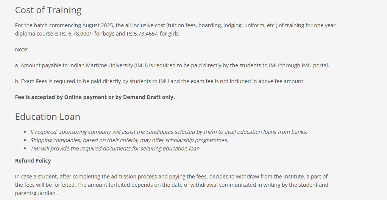This screenshot has width=387, height=200.
Task: Click the "parent/guardian." text at the bottom
Action: 36,193
